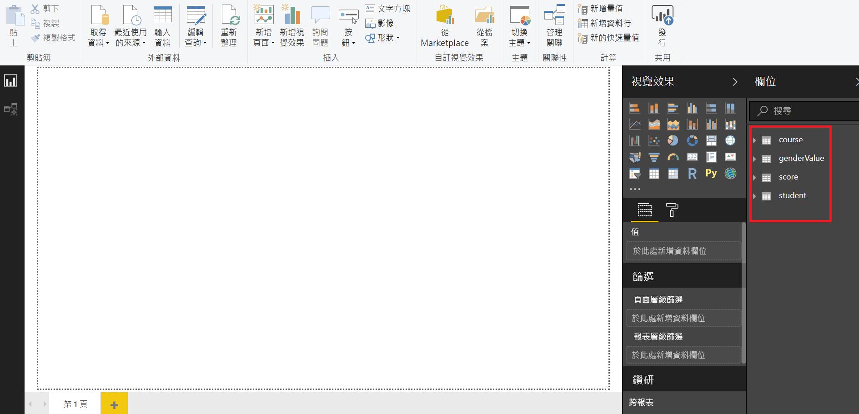Collapse the 視覺效果 pane with chevron
This screenshot has height=414, width=859.
[735, 82]
